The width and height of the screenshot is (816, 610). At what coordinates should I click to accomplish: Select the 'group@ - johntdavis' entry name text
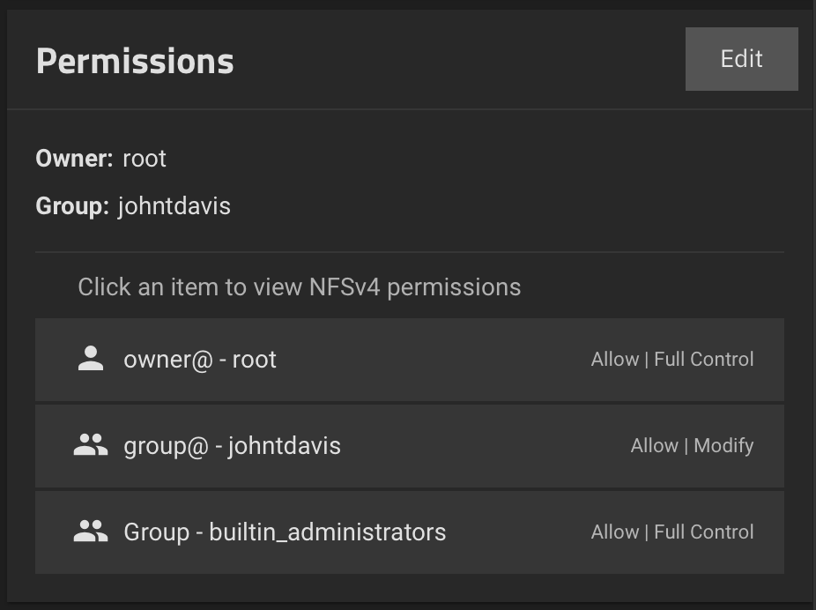click(x=232, y=446)
